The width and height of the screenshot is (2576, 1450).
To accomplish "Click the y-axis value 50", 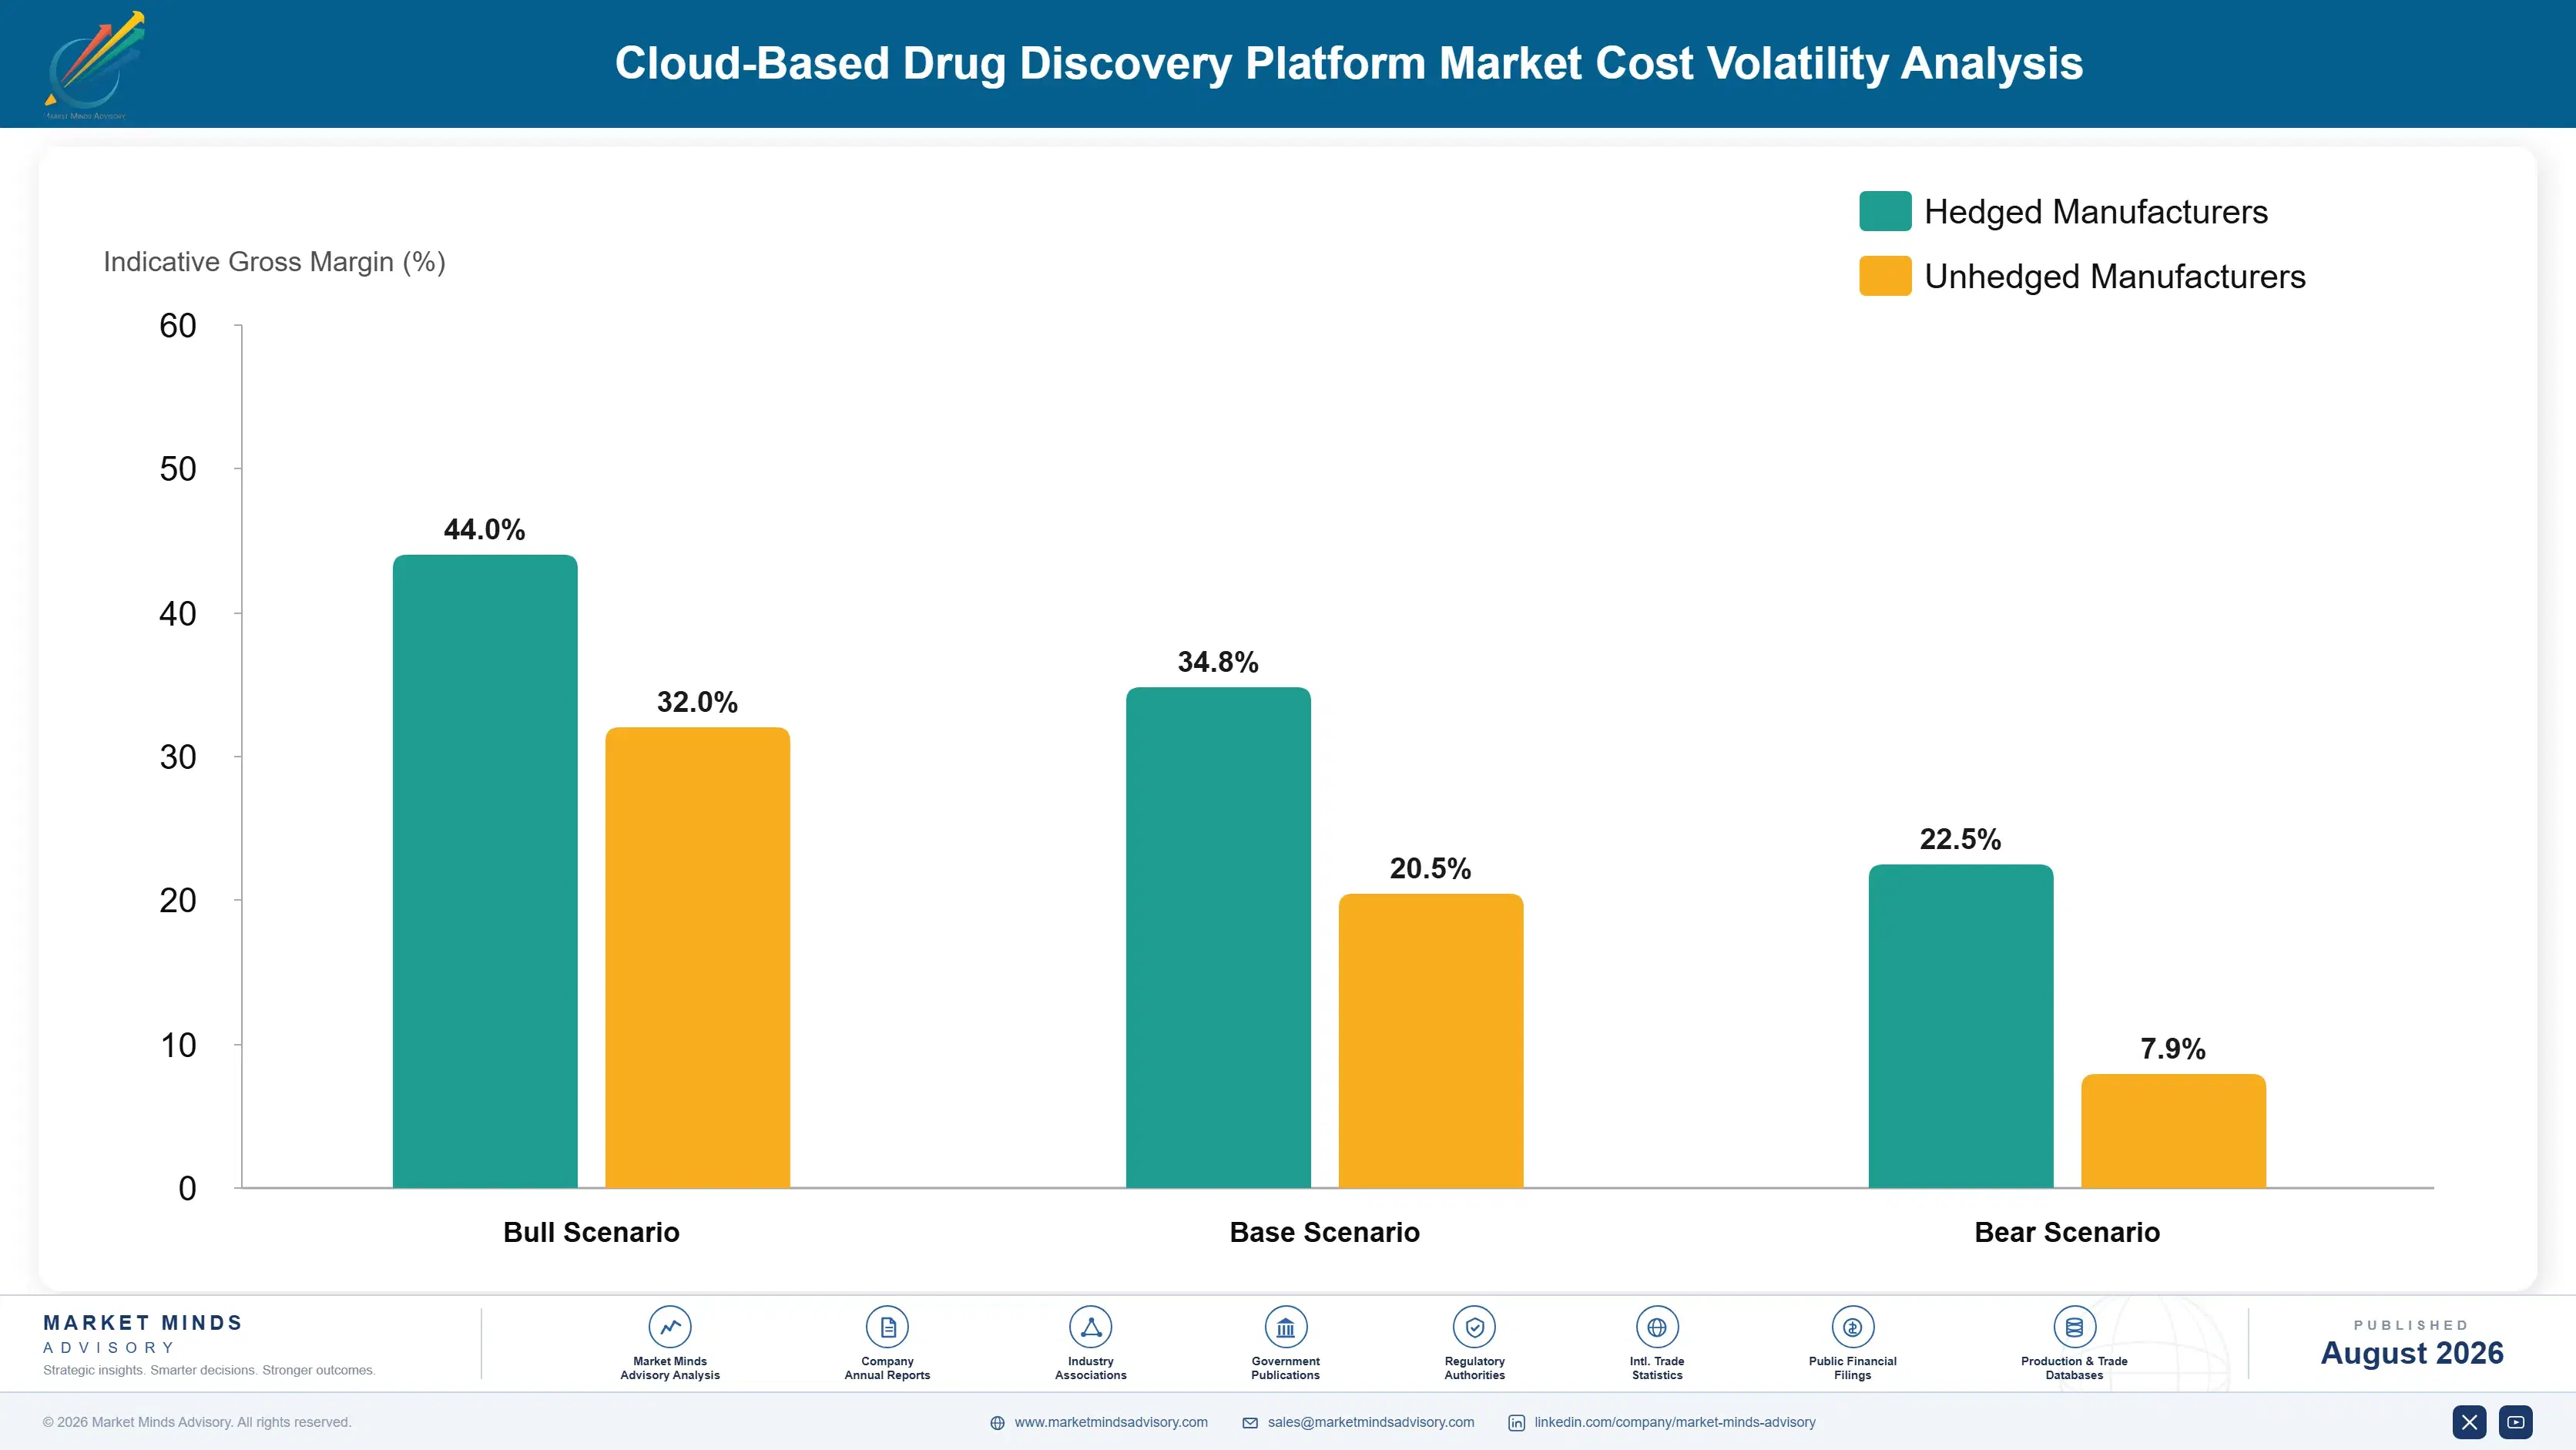I will [178, 469].
